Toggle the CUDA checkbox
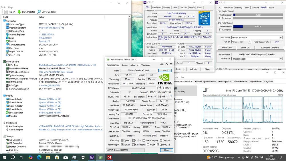The image size is (286, 161). [134, 140]
